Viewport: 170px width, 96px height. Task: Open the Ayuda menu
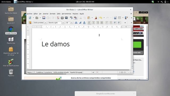[x=82, y=14]
